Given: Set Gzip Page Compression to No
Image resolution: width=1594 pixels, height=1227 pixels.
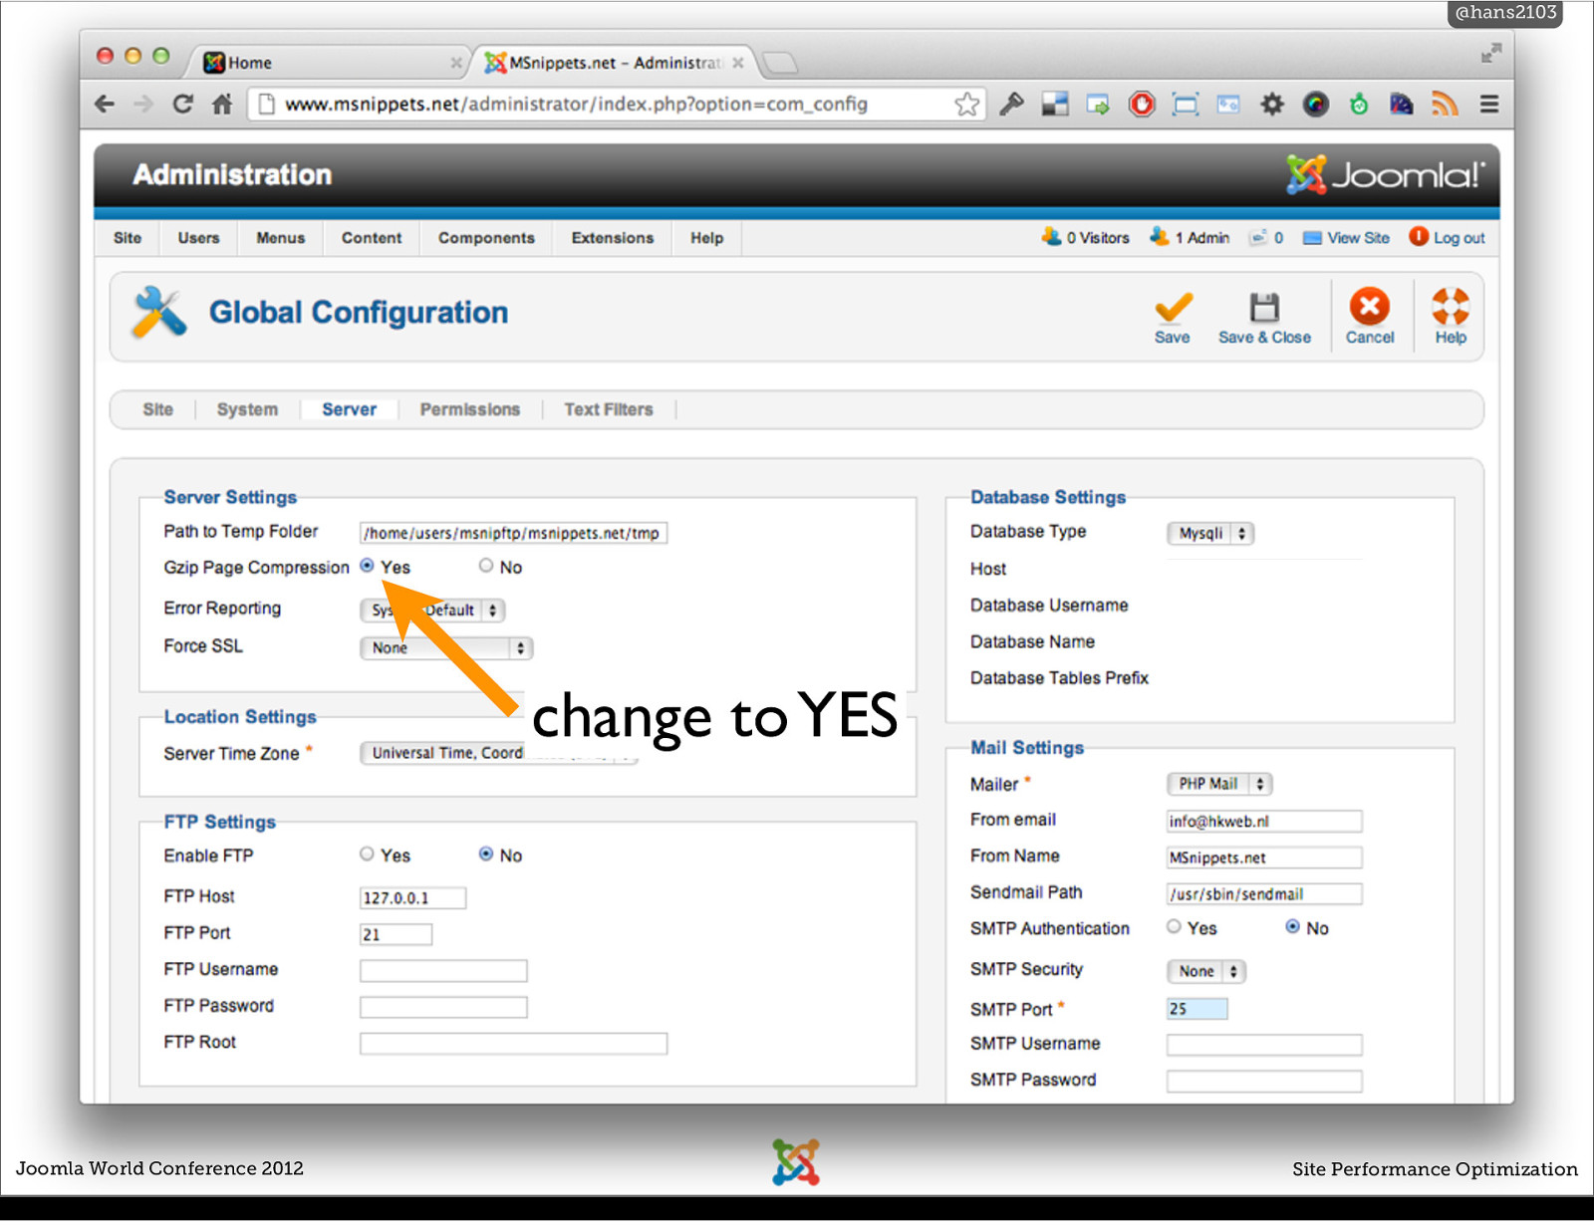Looking at the screenshot, I should pos(486,566).
